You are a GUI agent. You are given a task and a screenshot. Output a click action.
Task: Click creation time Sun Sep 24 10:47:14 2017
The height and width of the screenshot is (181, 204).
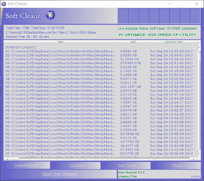click(171, 95)
